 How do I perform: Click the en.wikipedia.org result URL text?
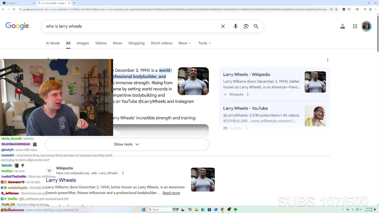click(x=87, y=173)
